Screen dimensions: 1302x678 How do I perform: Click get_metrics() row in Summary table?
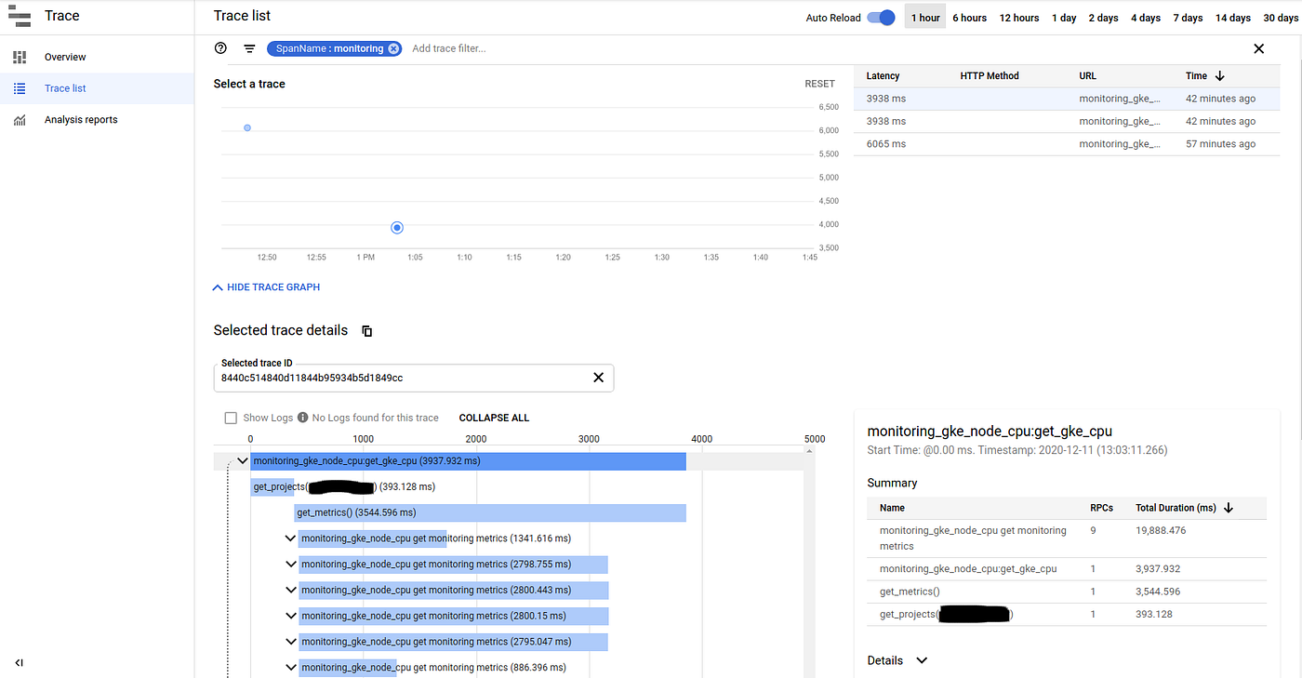click(x=1067, y=592)
